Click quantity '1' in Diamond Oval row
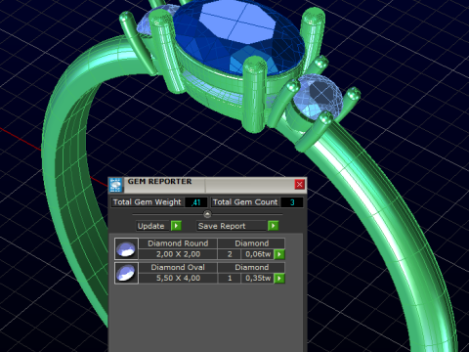The image size is (469, 352). click(x=230, y=278)
